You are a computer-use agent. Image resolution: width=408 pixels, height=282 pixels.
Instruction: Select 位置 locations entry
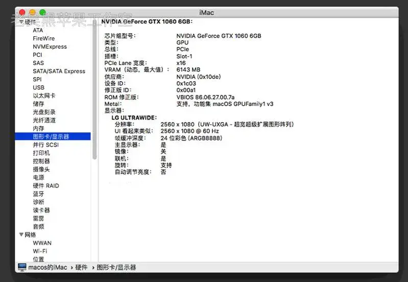pyautogui.click(x=38, y=259)
